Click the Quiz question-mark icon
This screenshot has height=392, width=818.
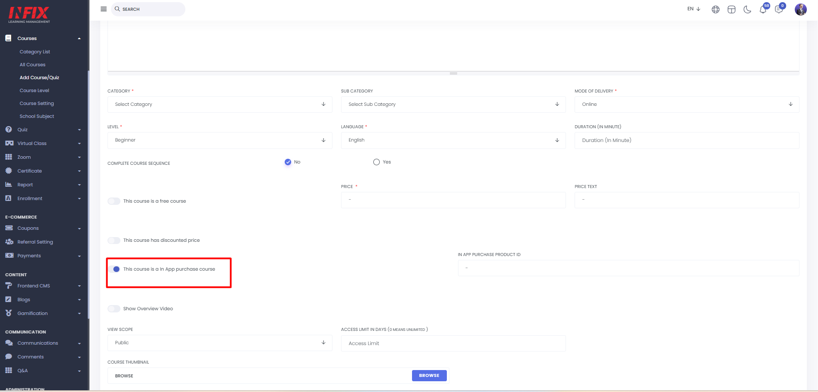tap(9, 130)
